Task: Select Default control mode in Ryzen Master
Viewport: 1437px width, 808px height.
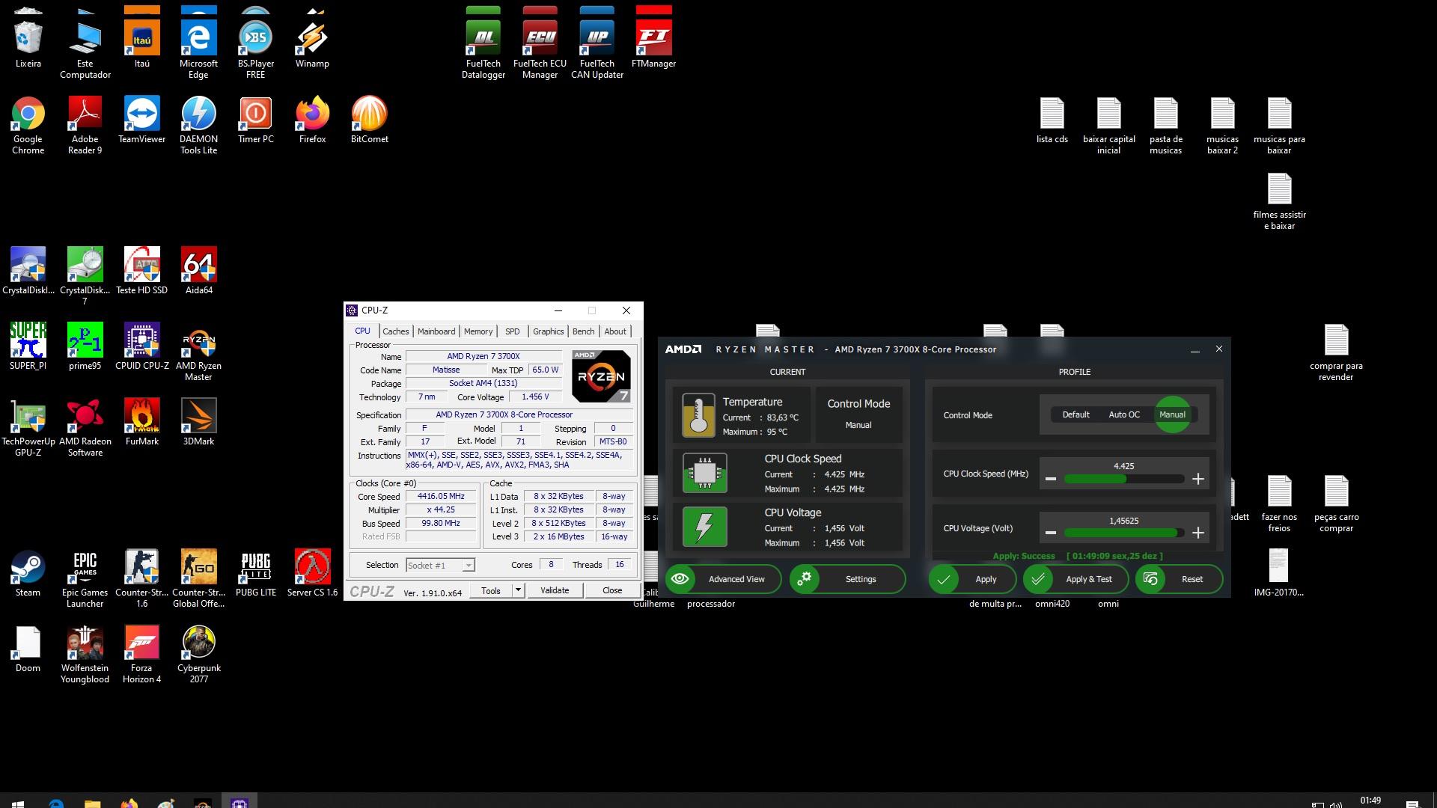Action: 1076,414
